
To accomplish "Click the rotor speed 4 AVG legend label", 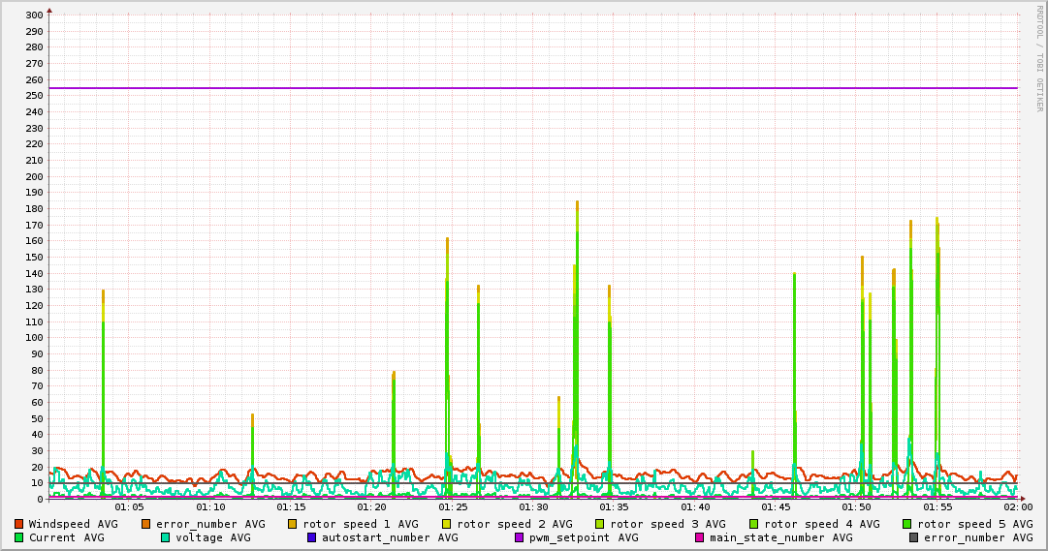I will tap(821, 524).
